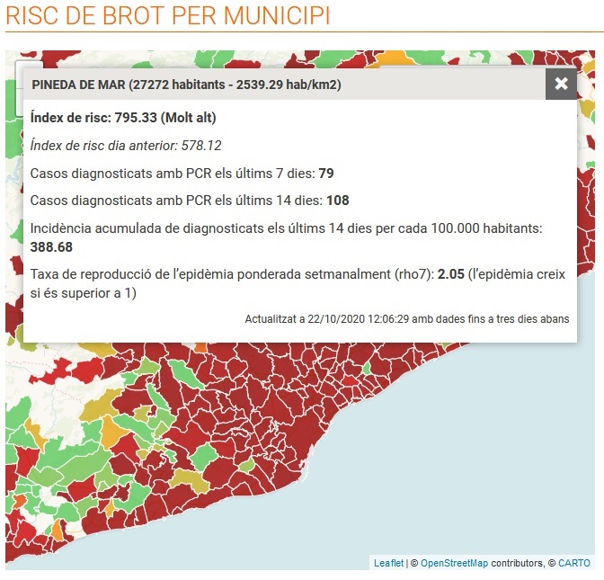Click the PINEDA DE MAR popup title
604x580 pixels.
pos(186,85)
